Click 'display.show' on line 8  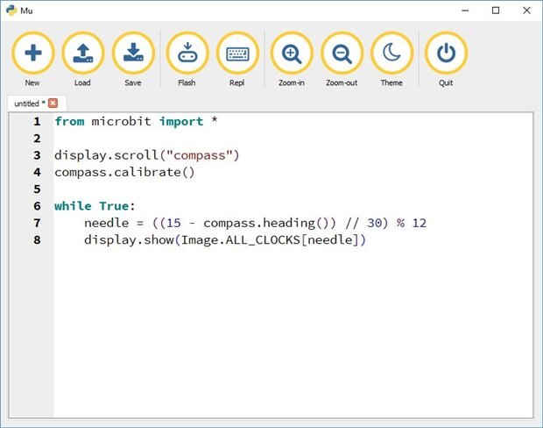coord(129,240)
